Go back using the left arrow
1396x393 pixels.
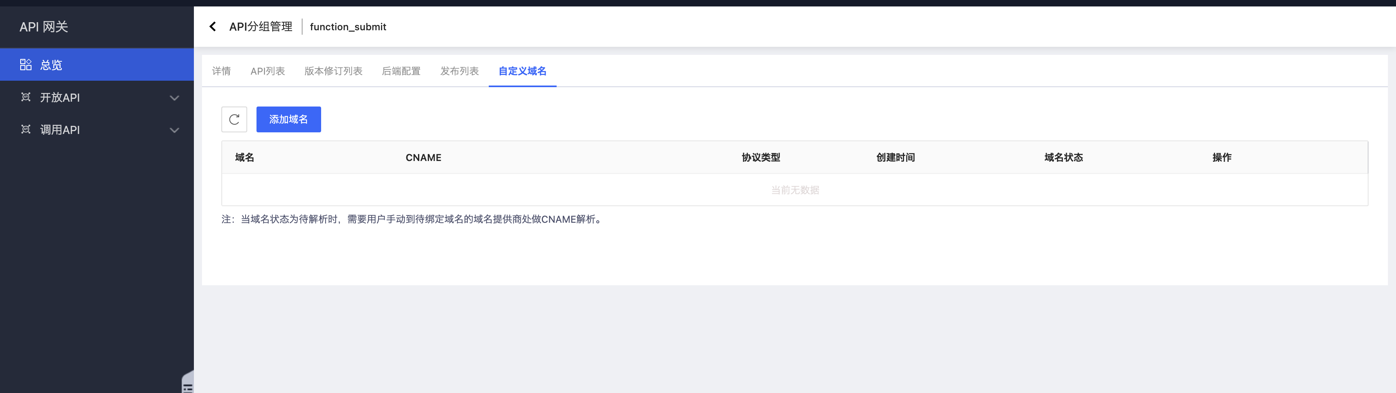(x=212, y=27)
